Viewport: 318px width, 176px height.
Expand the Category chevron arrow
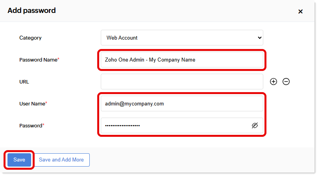259,38
